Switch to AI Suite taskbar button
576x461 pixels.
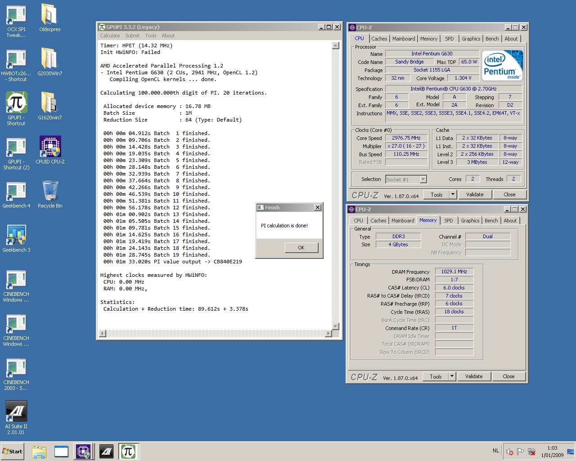point(106,451)
